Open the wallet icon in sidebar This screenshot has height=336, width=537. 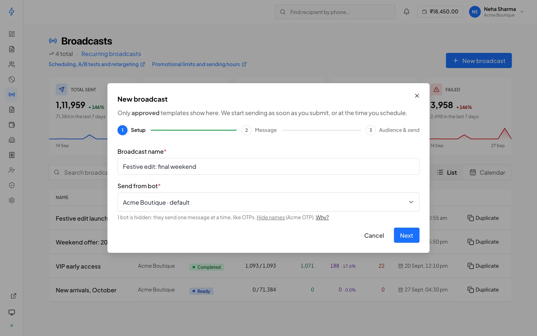pos(11,125)
